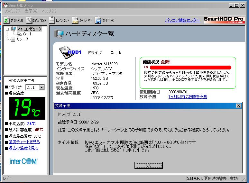Viewport: 249px width, 183px height.
Task: Click the 1ヶ月以内に故障を予測 link
Action: click(188, 97)
